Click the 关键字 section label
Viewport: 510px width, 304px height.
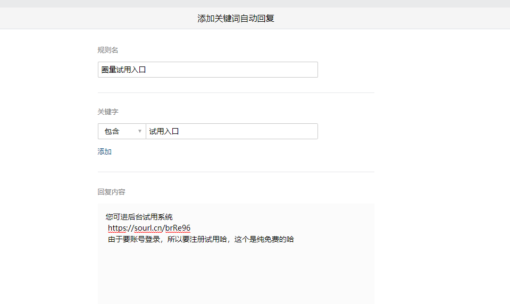pos(108,112)
